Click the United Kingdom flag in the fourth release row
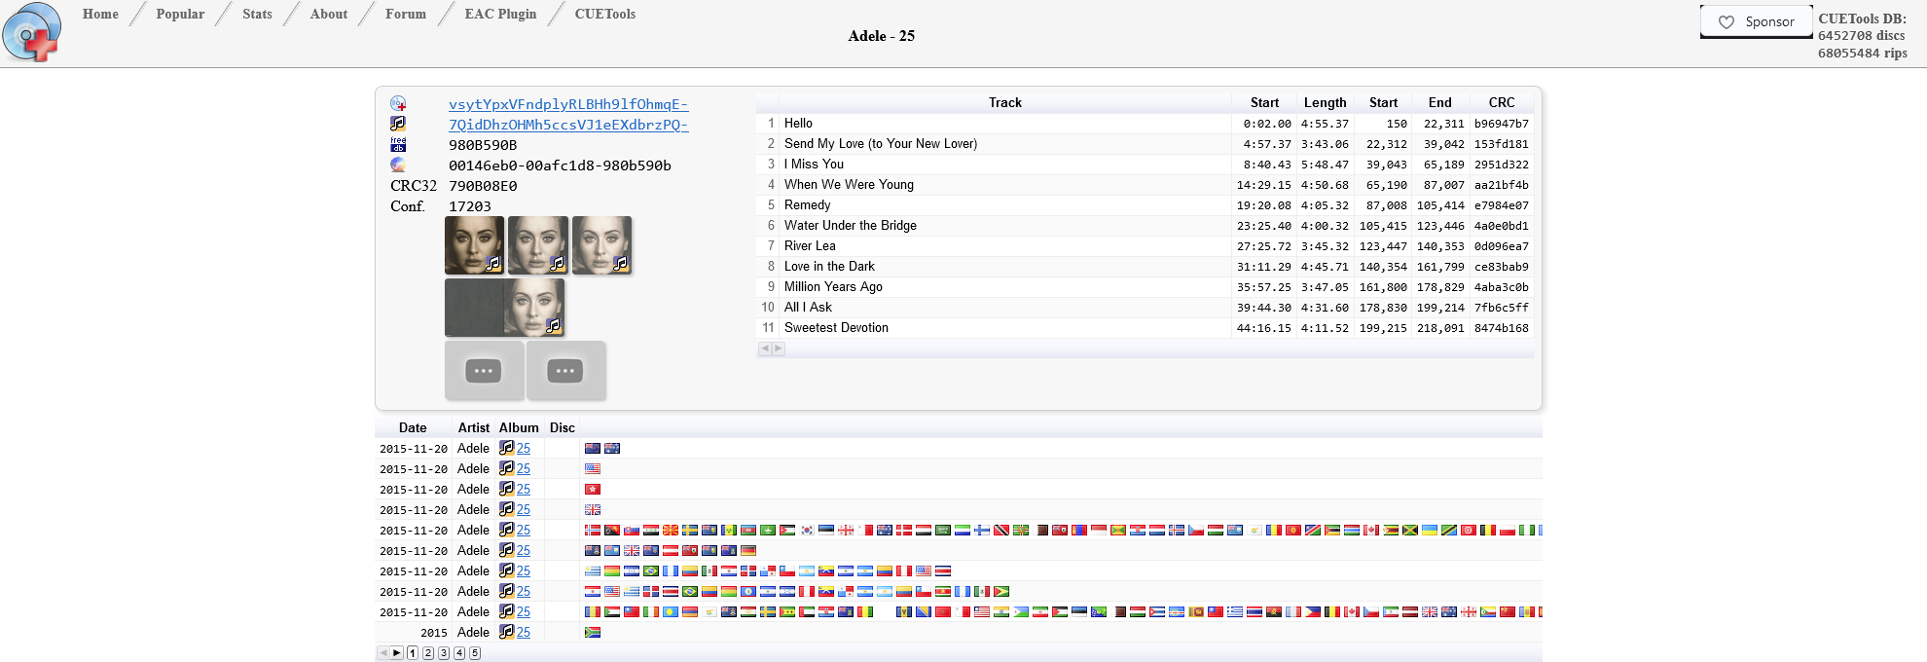1927x662 pixels. tap(593, 510)
